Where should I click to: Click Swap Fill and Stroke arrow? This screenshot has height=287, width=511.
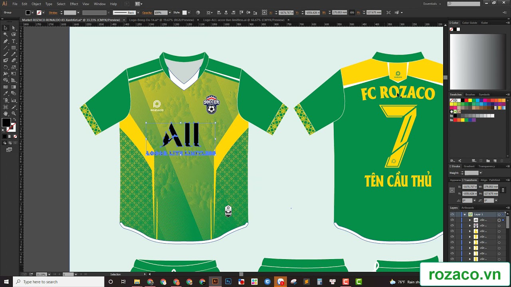tap(14, 120)
